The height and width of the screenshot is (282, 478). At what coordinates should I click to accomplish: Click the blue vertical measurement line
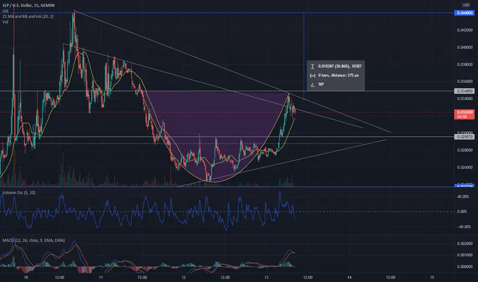point(304,56)
